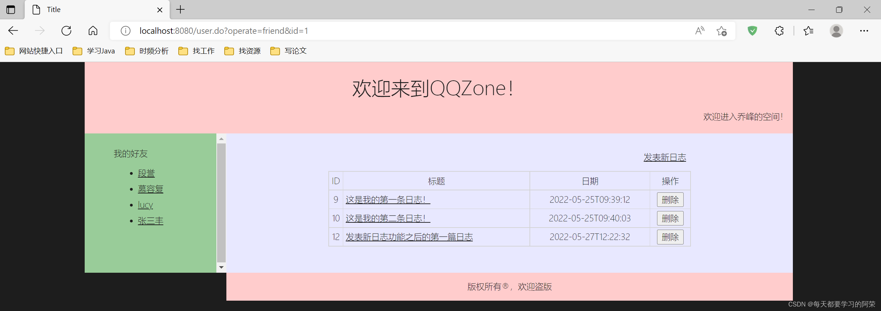Click the 标题 column header

point(436,181)
